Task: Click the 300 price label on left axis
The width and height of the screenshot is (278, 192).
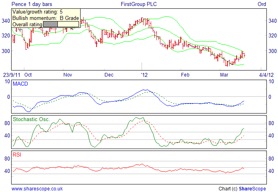Action: [x=6, y=51]
